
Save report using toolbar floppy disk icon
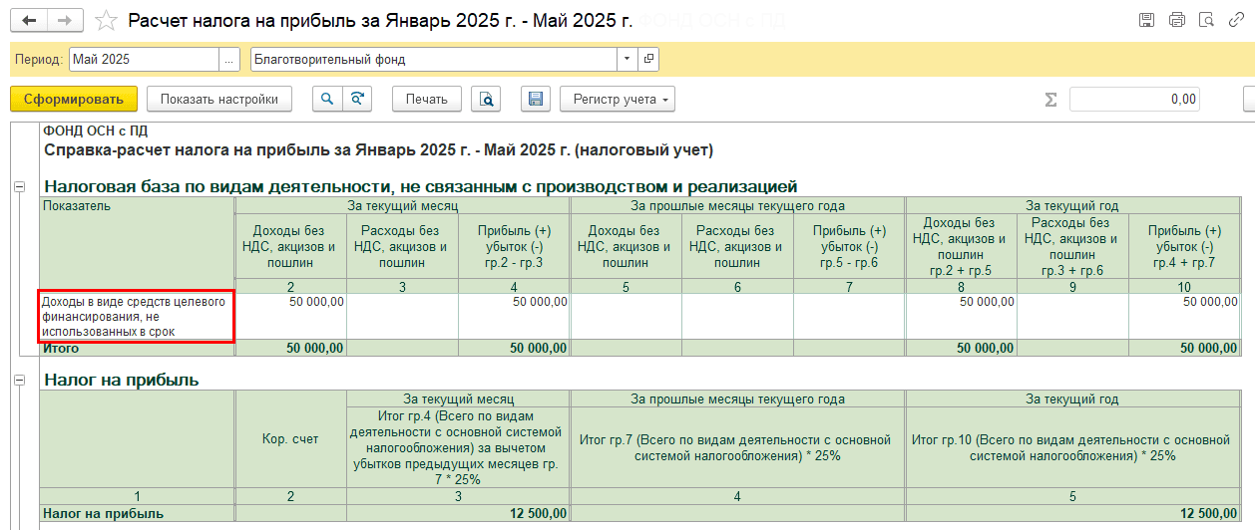[x=536, y=99]
